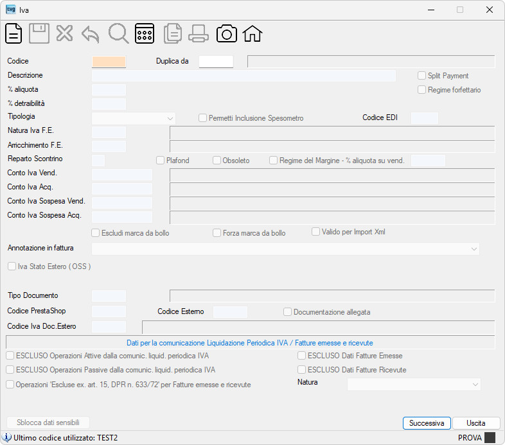Viewport: 505px width, 445px height.
Task: Expand the Tipologia dropdown
Action: pyautogui.click(x=134, y=119)
